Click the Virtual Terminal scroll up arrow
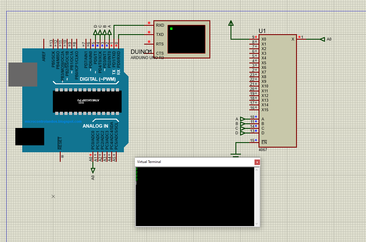 point(257,170)
